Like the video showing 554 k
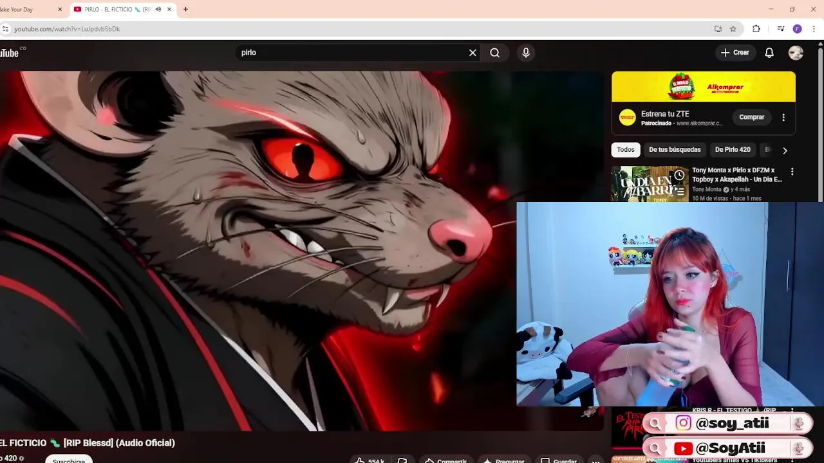Screen dimensions: 824x463 click(370, 460)
